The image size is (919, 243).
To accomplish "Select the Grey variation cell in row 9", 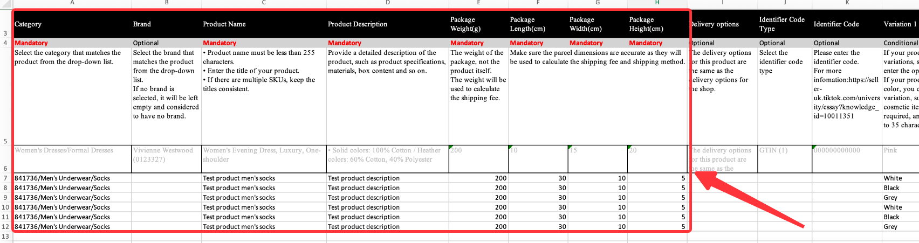I will click(900, 198).
